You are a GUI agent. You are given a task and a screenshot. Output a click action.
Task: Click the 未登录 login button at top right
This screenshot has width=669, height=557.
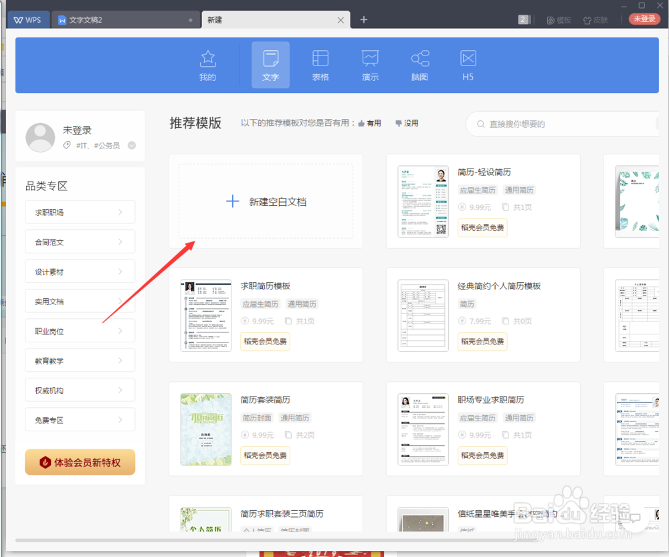644,19
